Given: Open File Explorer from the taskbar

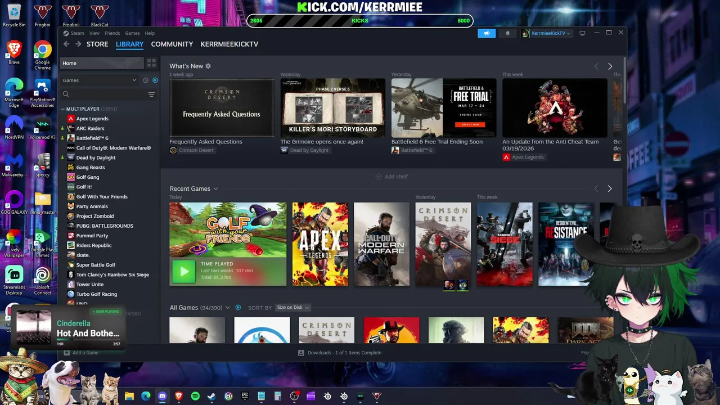Looking at the screenshot, I should coord(129,397).
